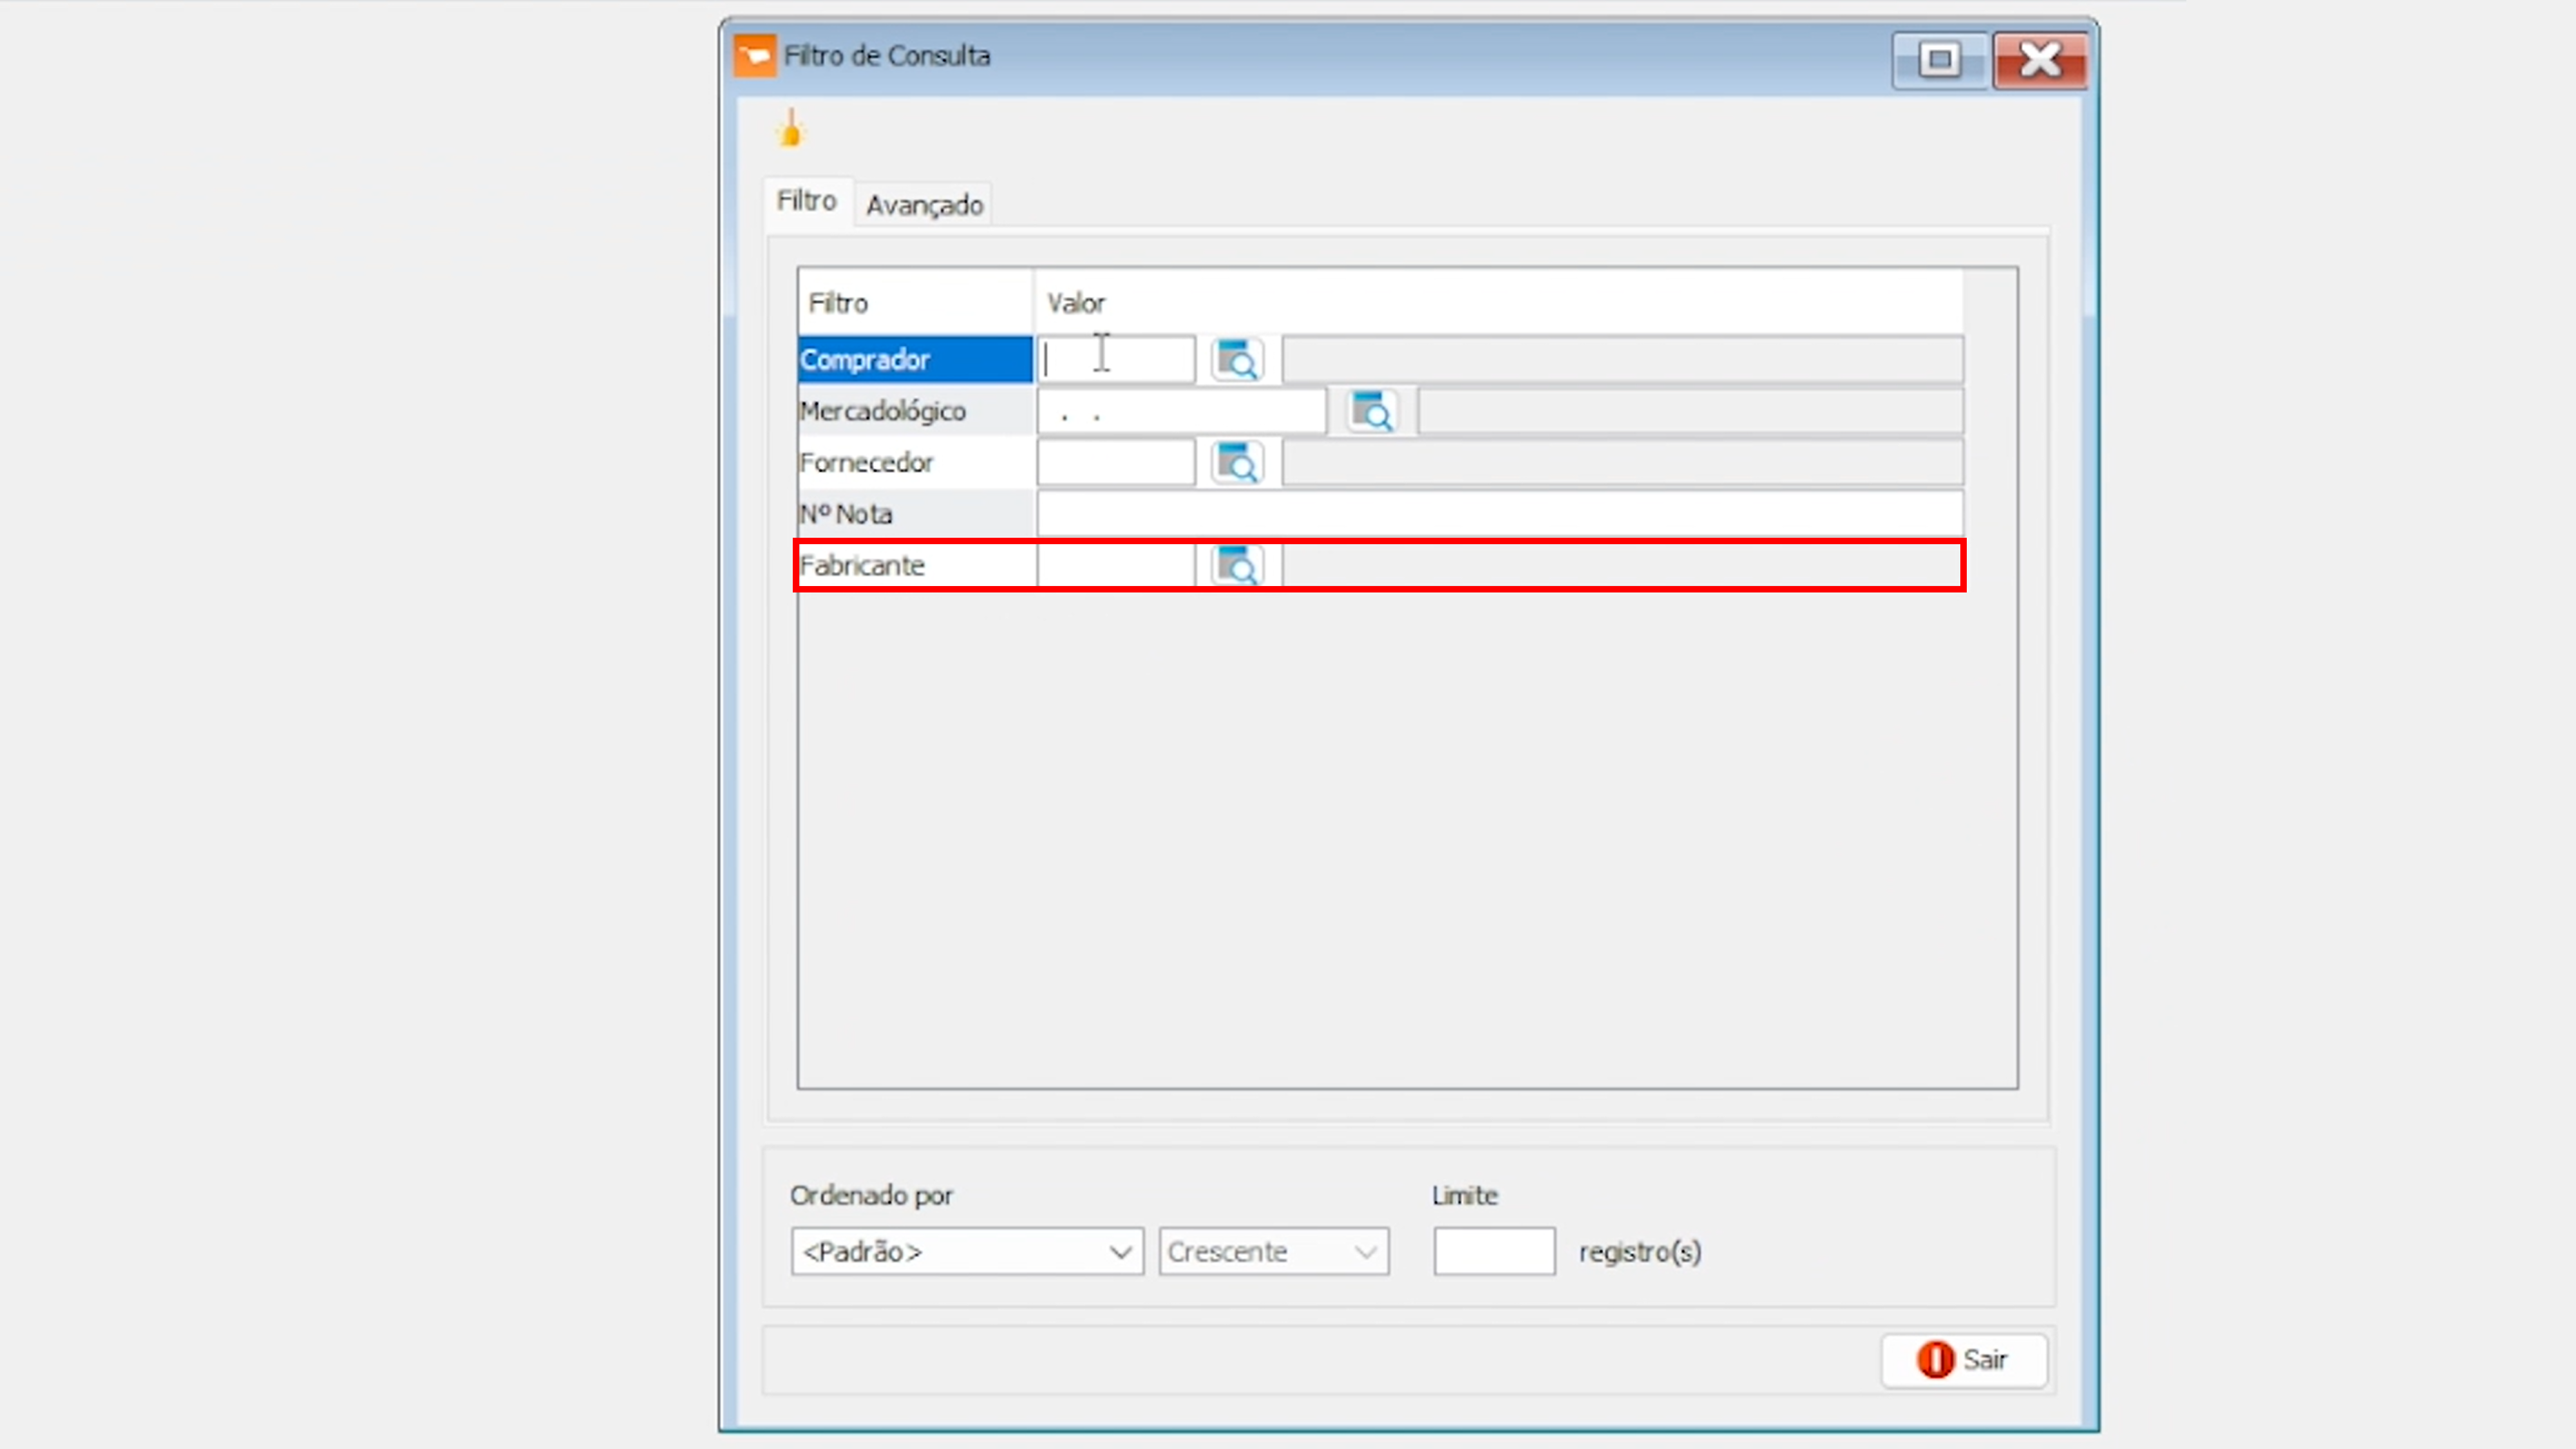
Task: Switch to the Avançado tab
Action: pyautogui.click(x=924, y=205)
